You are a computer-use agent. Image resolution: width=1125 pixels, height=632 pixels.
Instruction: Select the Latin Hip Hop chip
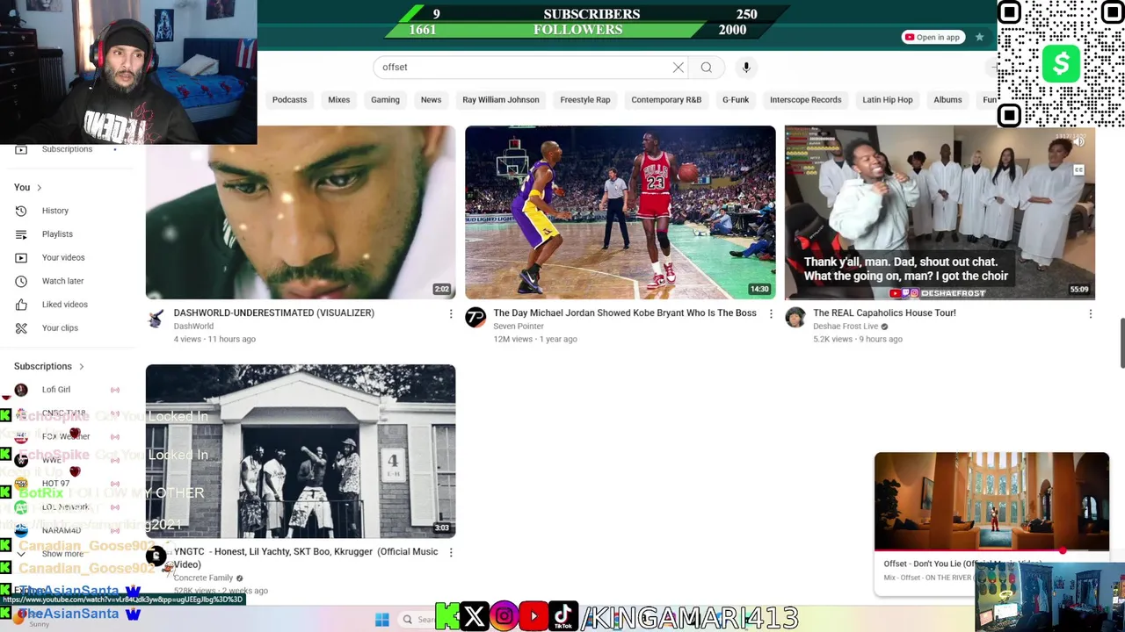(888, 100)
